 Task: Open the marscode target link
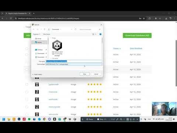[x=53, y=92]
